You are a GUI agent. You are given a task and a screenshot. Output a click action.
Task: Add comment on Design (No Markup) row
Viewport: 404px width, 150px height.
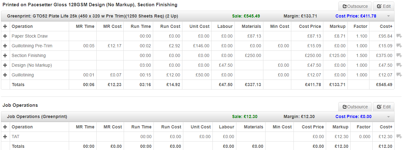(399, 65)
